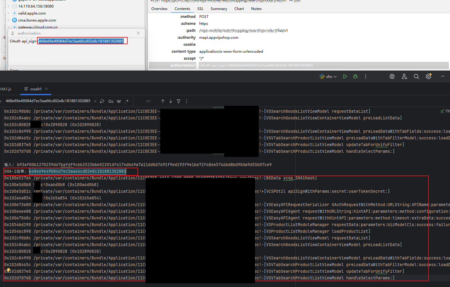This screenshot has width=450, height=287.
Task: Select the :scheme https row
Action: click(x=299, y=24)
